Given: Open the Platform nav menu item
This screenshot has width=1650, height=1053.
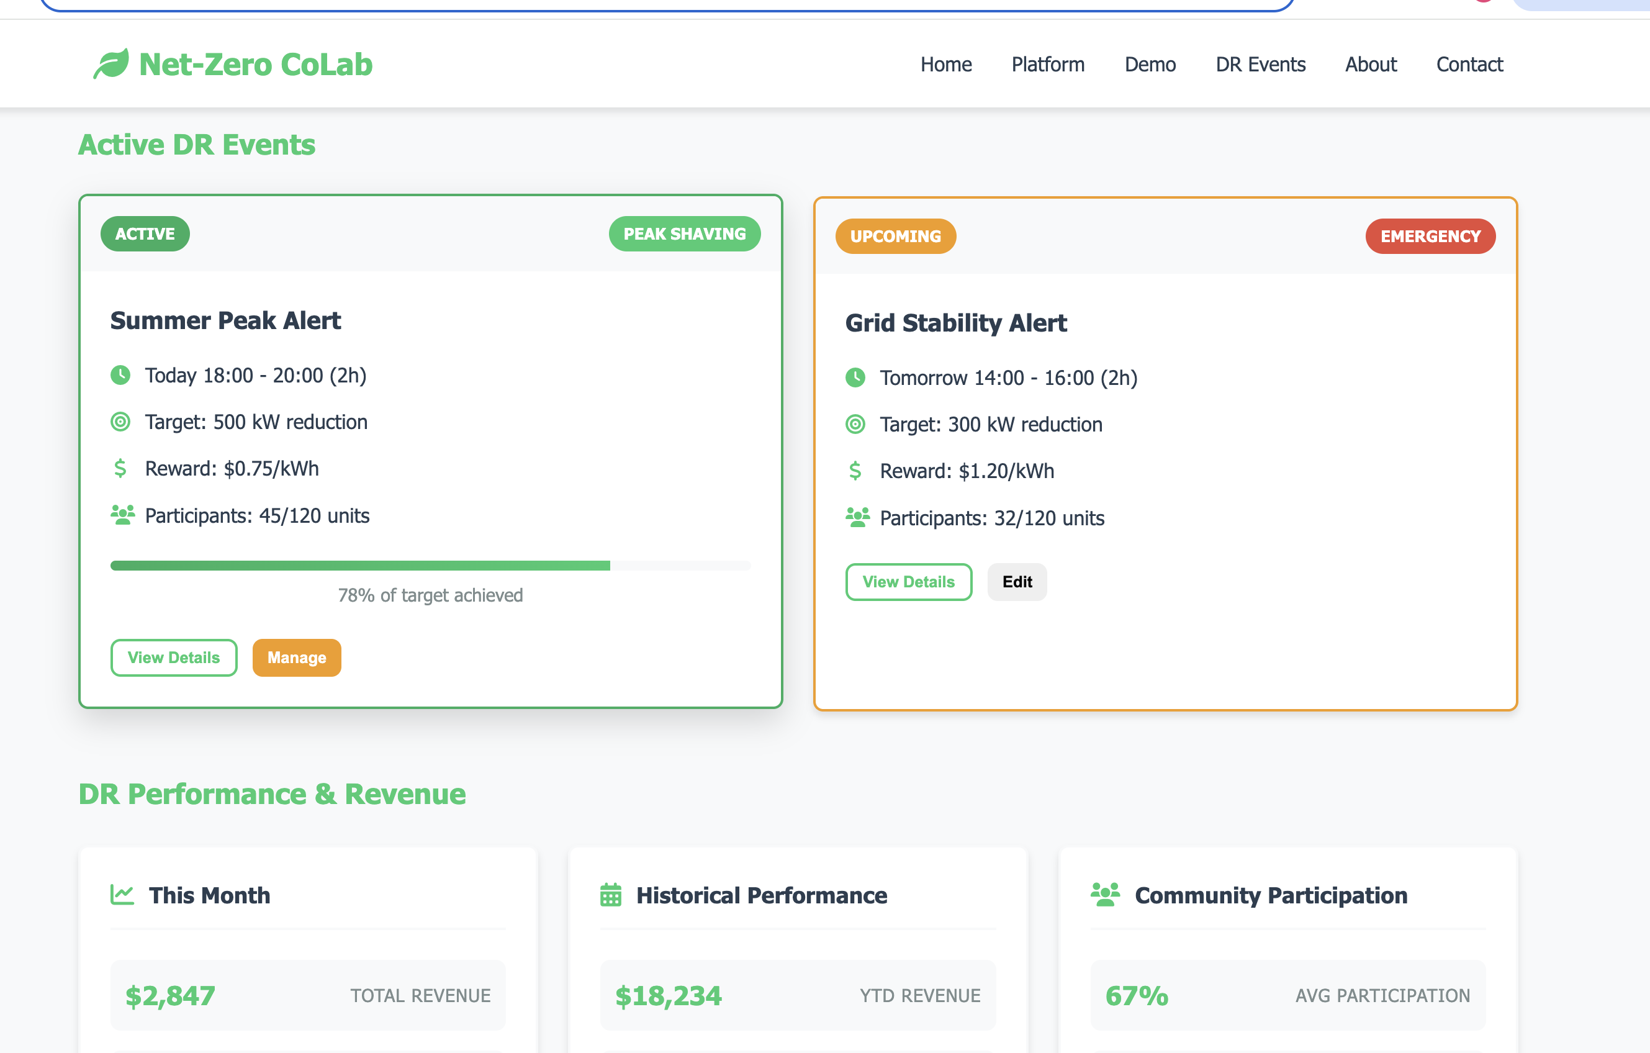Looking at the screenshot, I should [x=1048, y=65].
